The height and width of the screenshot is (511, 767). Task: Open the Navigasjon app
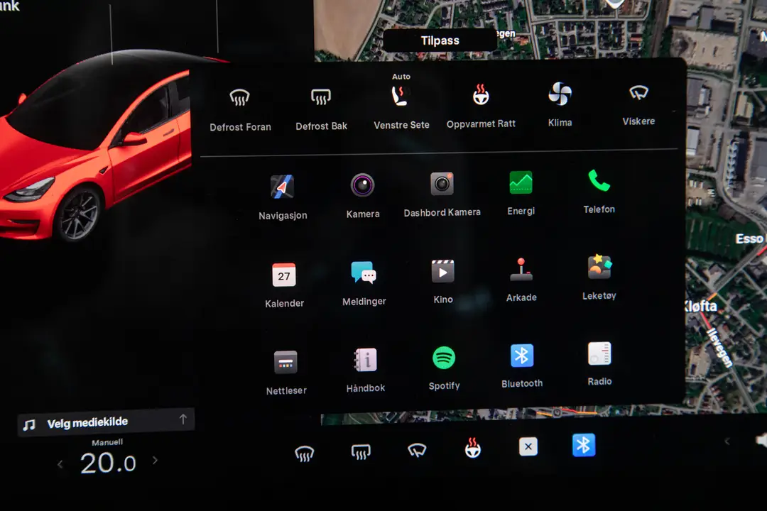[x=283, y=186]
